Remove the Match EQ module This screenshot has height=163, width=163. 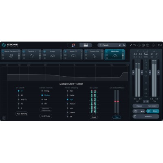(x=81, y=51)
